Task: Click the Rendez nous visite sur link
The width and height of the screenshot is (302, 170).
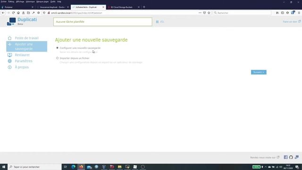Action: 265,157
